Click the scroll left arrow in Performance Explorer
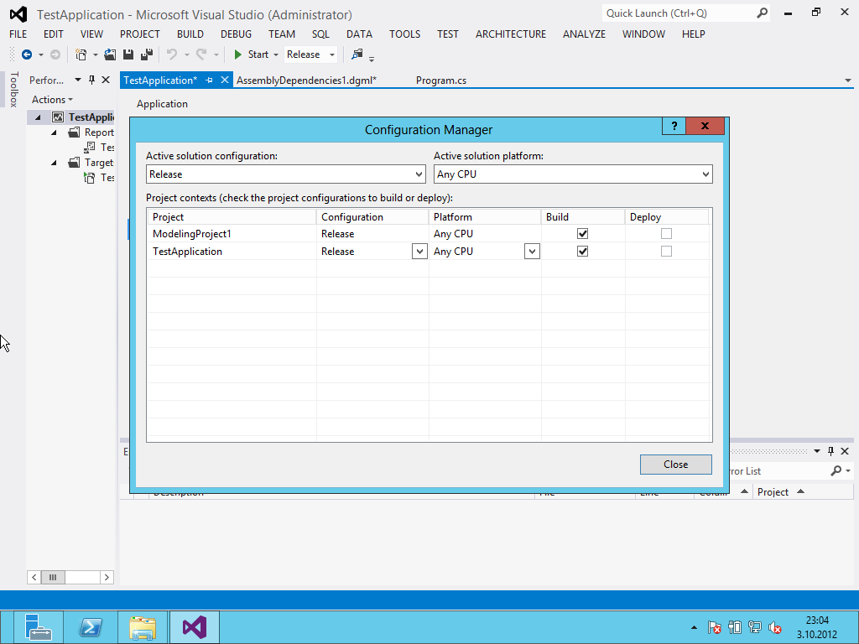Viewport: 859px width, 644px height. click(34, 577)
